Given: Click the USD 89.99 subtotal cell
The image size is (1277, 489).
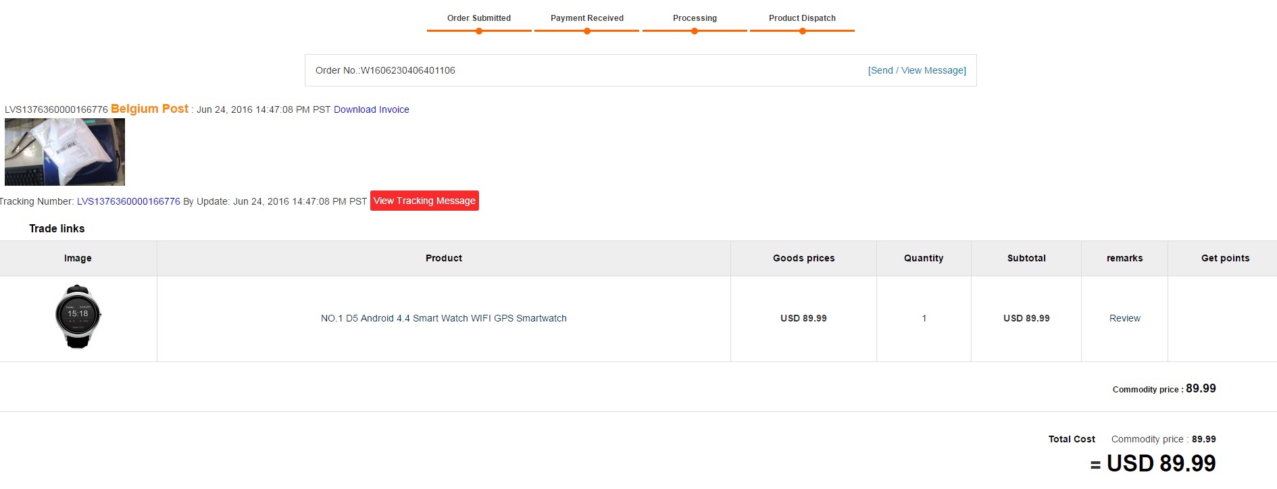Looking at the screenshot, I should 1026,318.
